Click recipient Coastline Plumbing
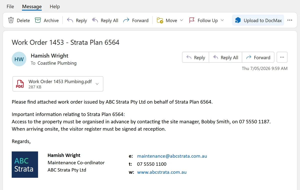Screen dimensions: 300x190 [x=57, y=63]
